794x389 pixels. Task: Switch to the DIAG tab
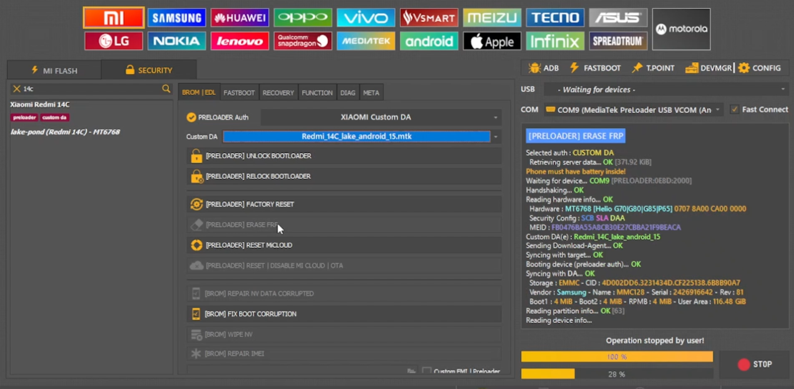pos(348,93)
